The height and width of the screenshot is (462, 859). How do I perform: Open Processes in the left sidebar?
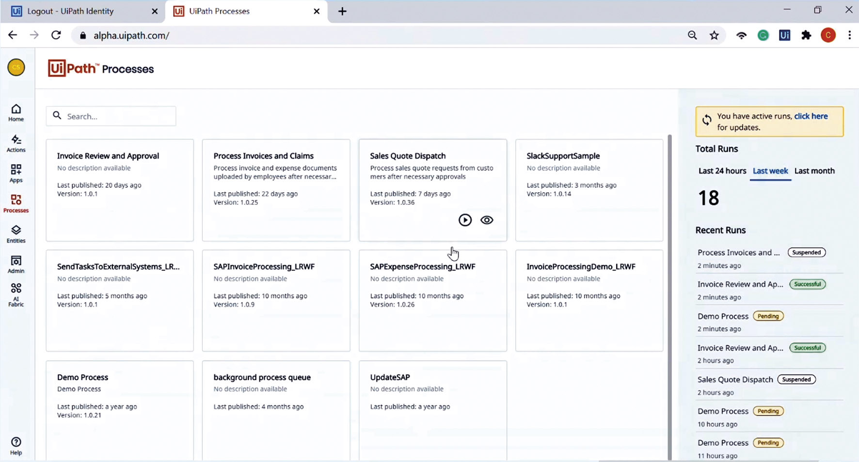16,204
